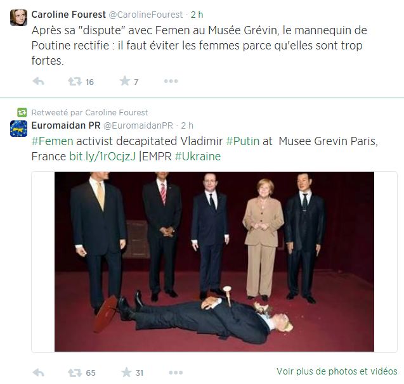Open the #Femen hashtag
Screen dimensions: 404x384
click(52, 141)
